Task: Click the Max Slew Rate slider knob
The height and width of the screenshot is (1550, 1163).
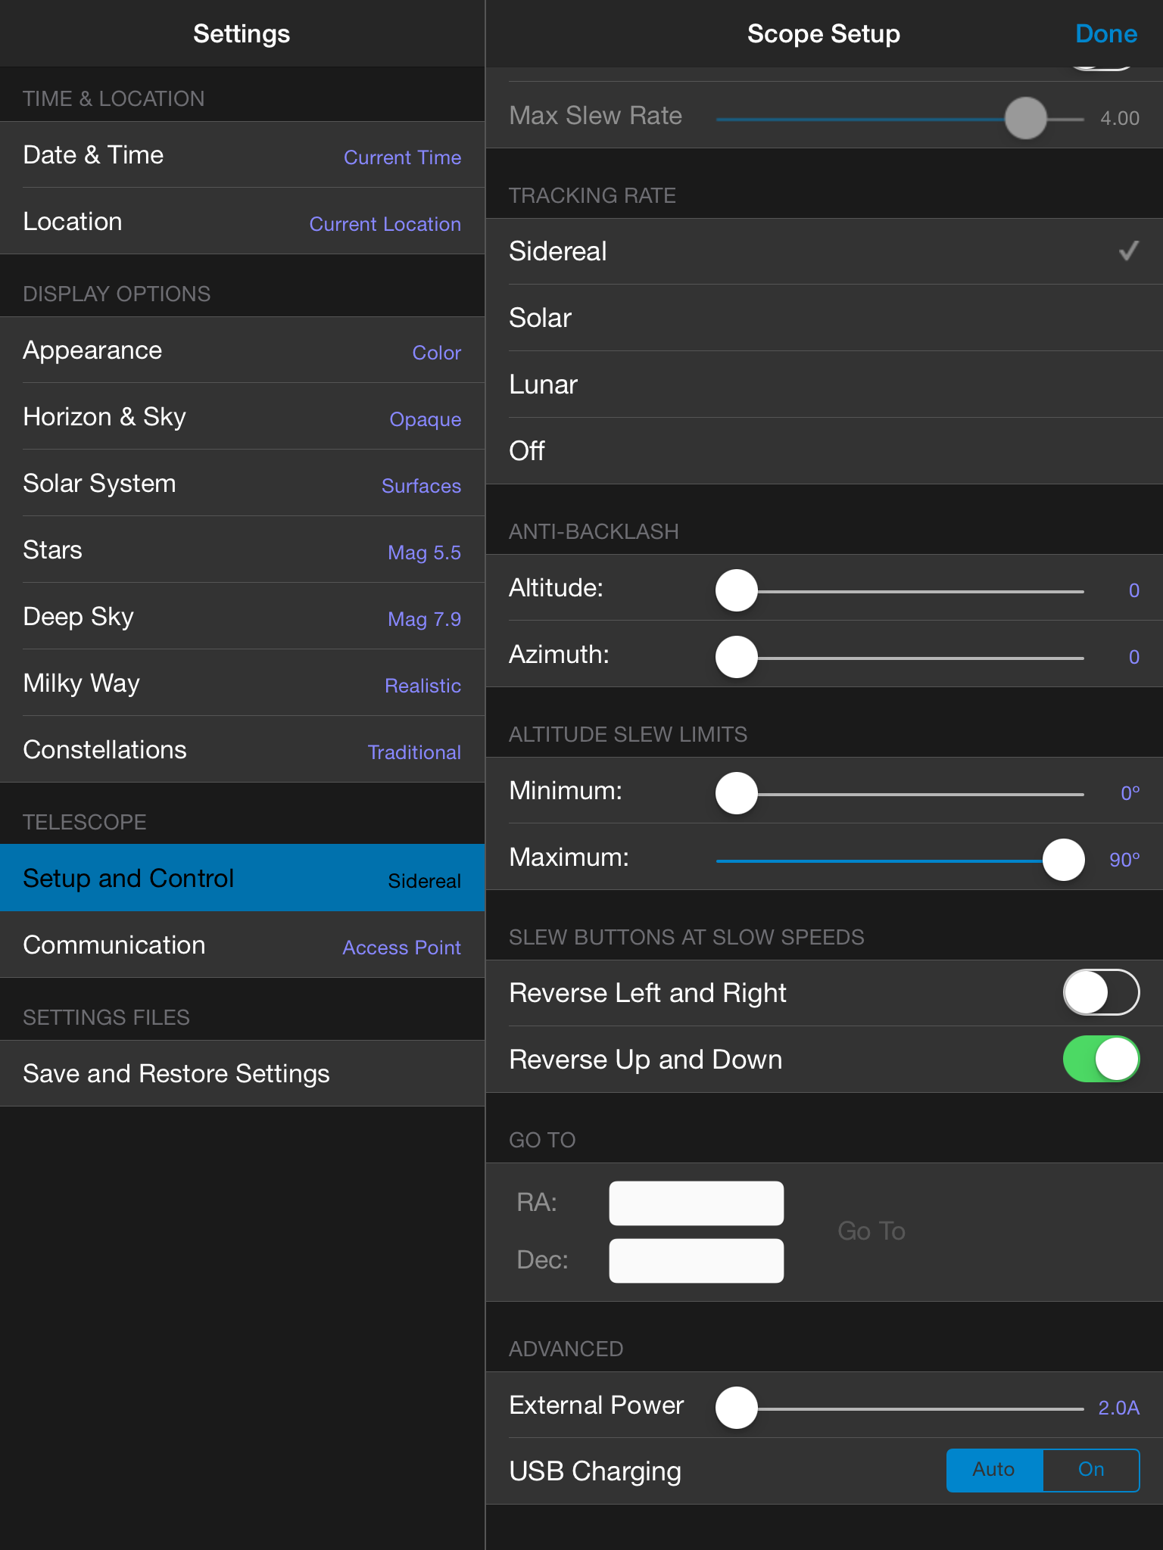Action: [1025, 118]
